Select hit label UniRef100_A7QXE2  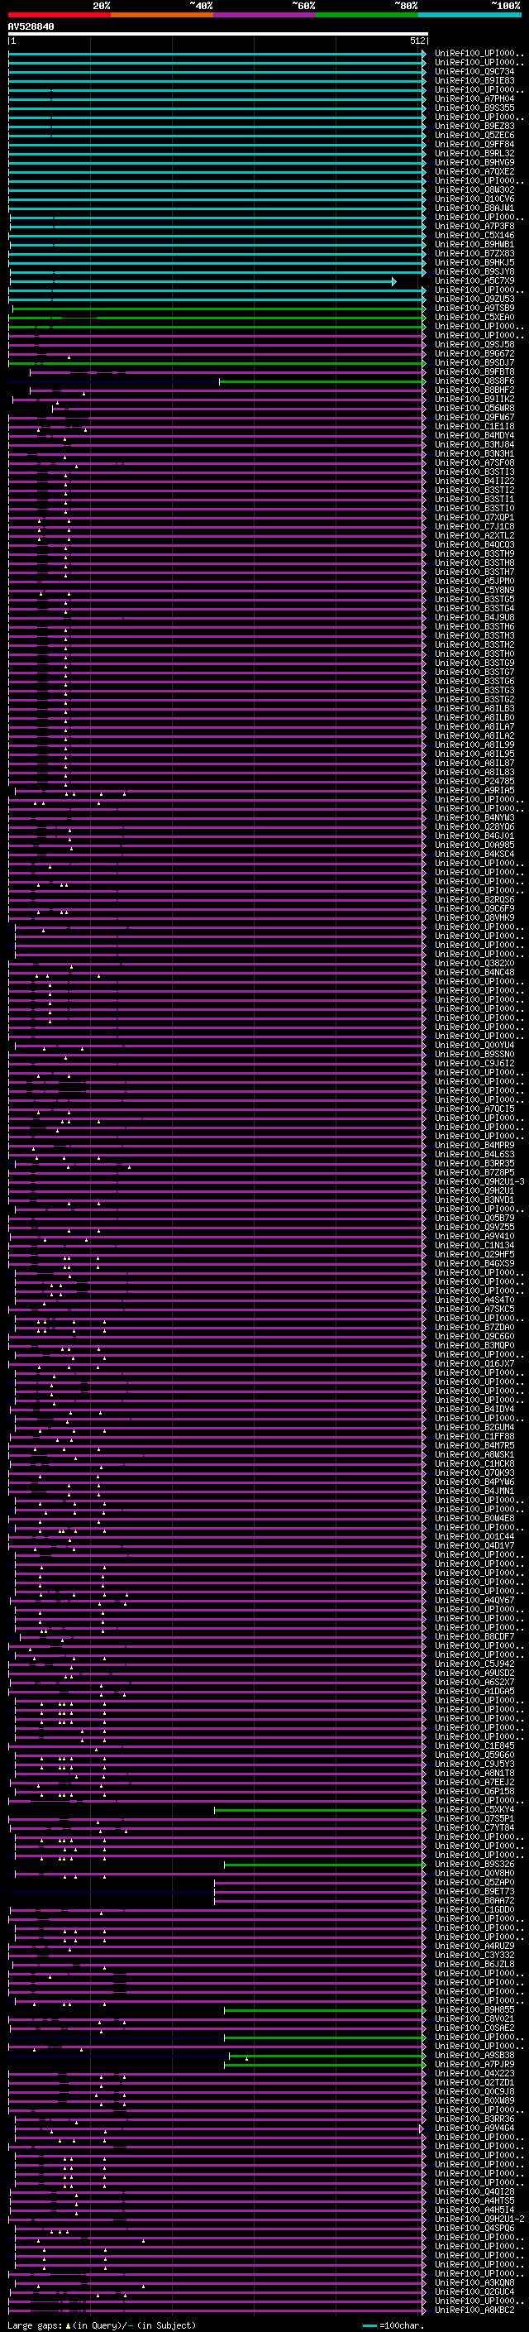click(x=474, y=171)
